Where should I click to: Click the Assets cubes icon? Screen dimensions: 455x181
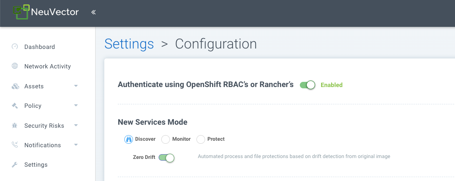click(15, 86)
